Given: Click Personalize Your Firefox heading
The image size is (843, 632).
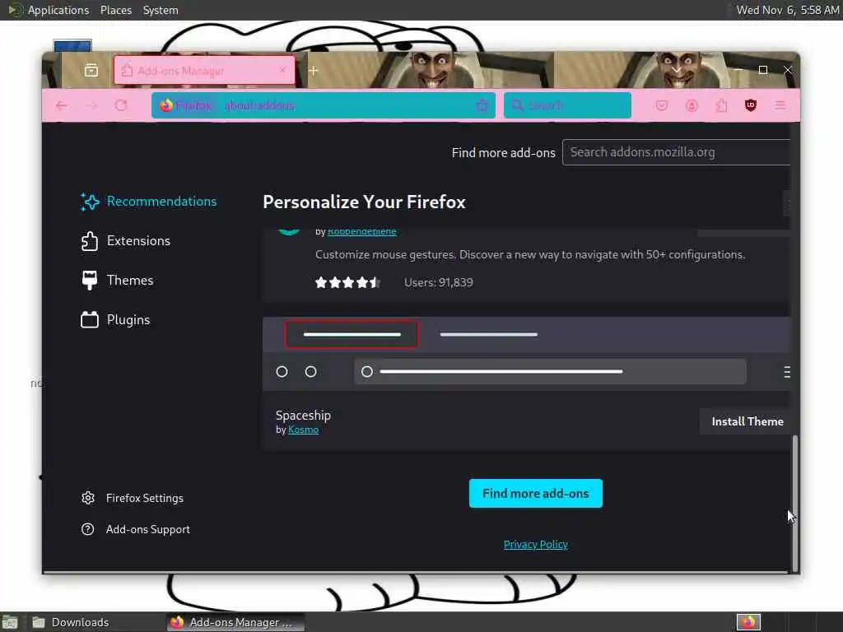Looking at the screenshot, I should point(364,202).
